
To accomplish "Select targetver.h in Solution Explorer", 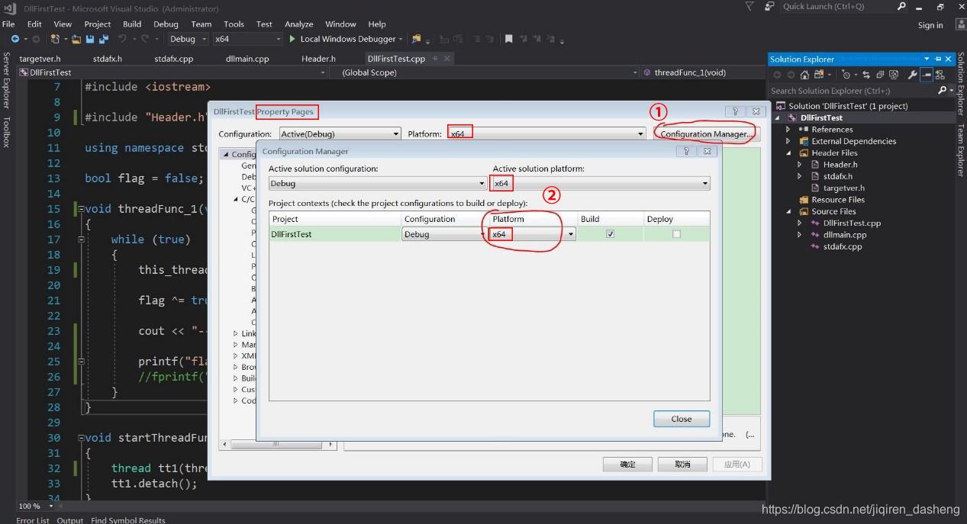I will point(843,188).
